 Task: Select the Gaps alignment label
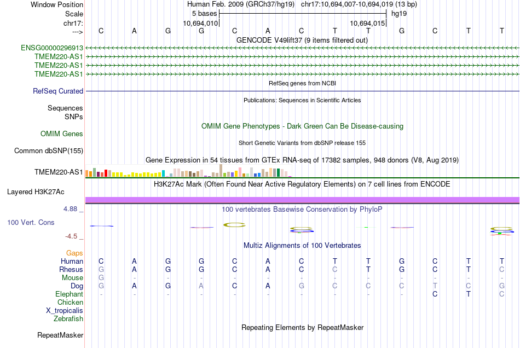click(x=74, y=253)
